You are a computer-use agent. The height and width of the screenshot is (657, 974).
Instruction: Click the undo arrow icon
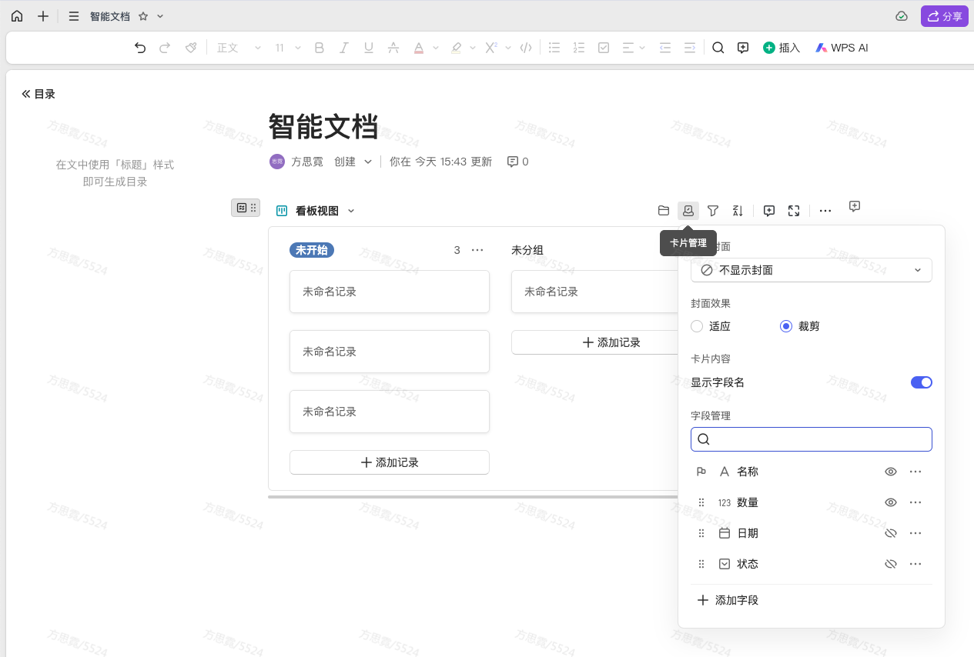140,48
